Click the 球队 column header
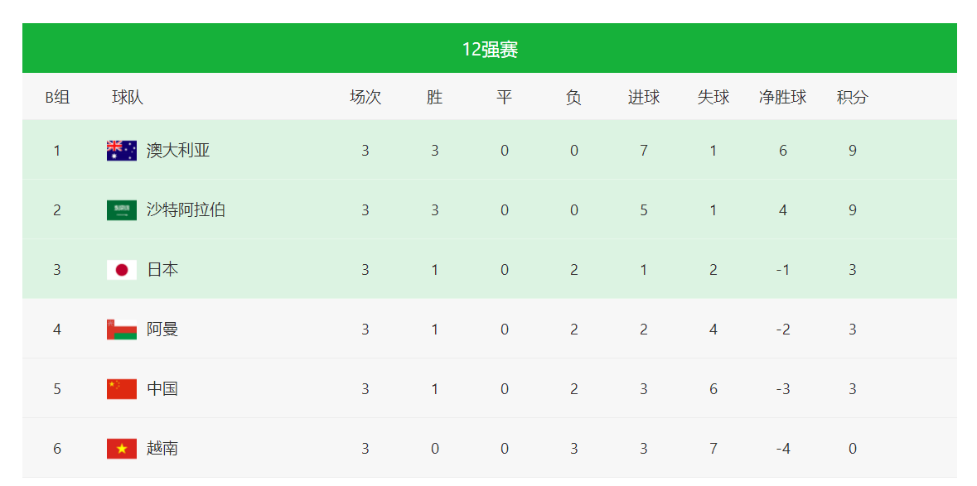The height and width of the screenshot is (486, 977). pos(128,98)
